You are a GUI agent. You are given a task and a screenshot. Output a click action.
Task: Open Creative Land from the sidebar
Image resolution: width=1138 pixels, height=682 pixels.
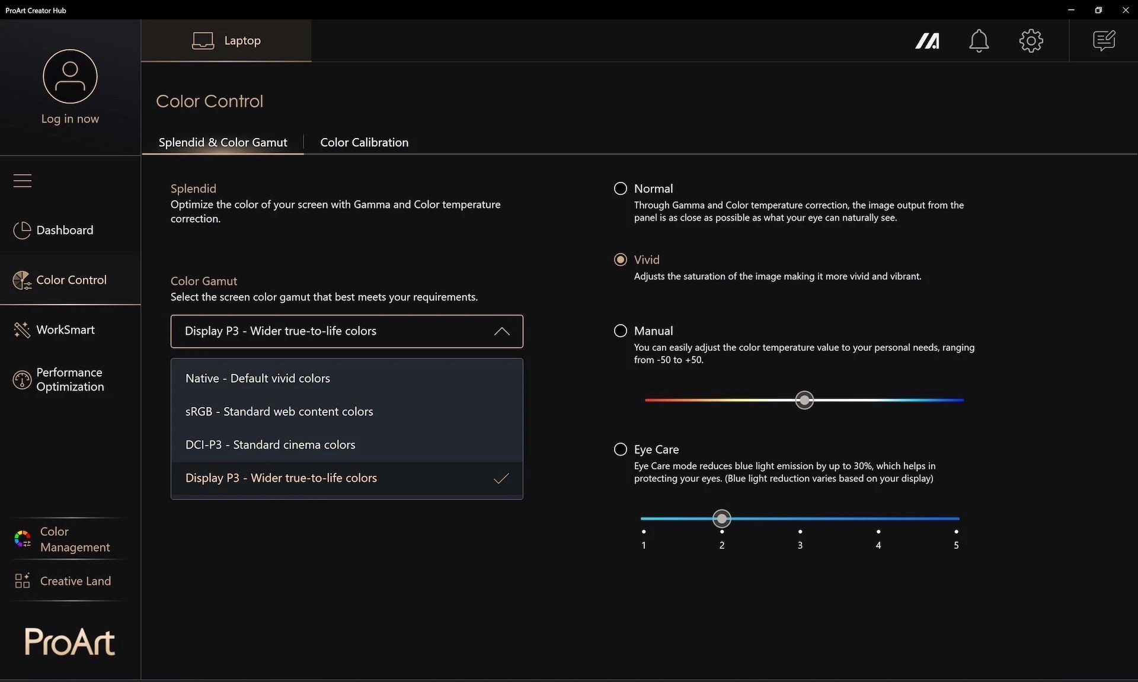tap(70, 581)
